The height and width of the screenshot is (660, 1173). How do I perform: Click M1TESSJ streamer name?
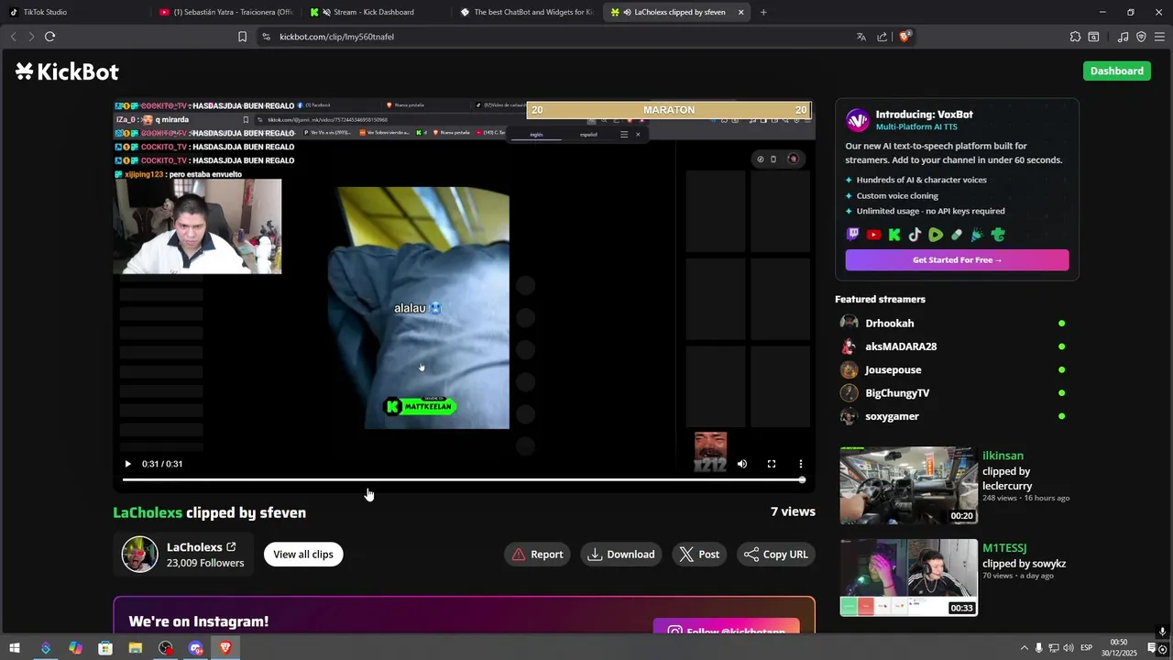coord(1004,548)
